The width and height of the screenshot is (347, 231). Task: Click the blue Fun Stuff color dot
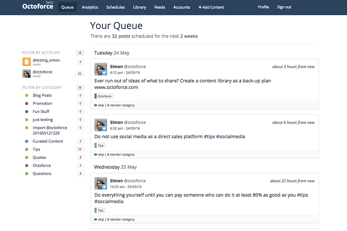coord(27,112)
